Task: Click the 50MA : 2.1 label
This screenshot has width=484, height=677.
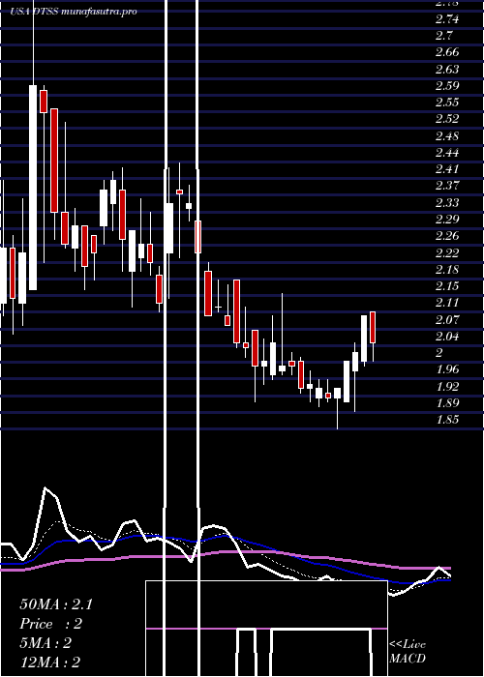Action: (x=56, y=604)
